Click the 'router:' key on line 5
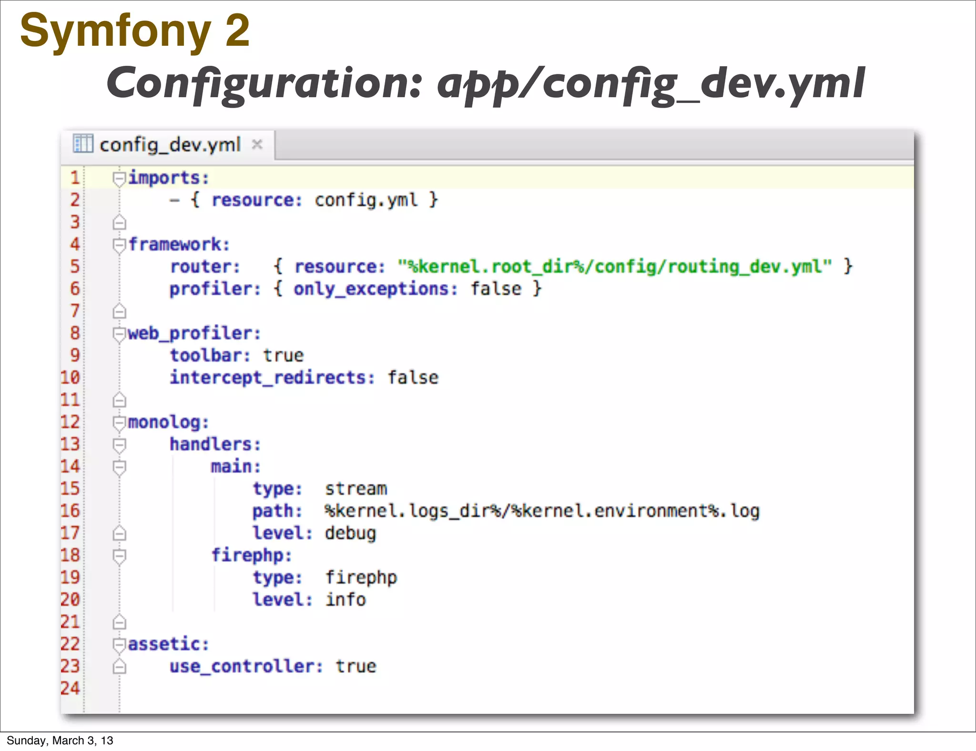976x751 pixels. [205, 267]
